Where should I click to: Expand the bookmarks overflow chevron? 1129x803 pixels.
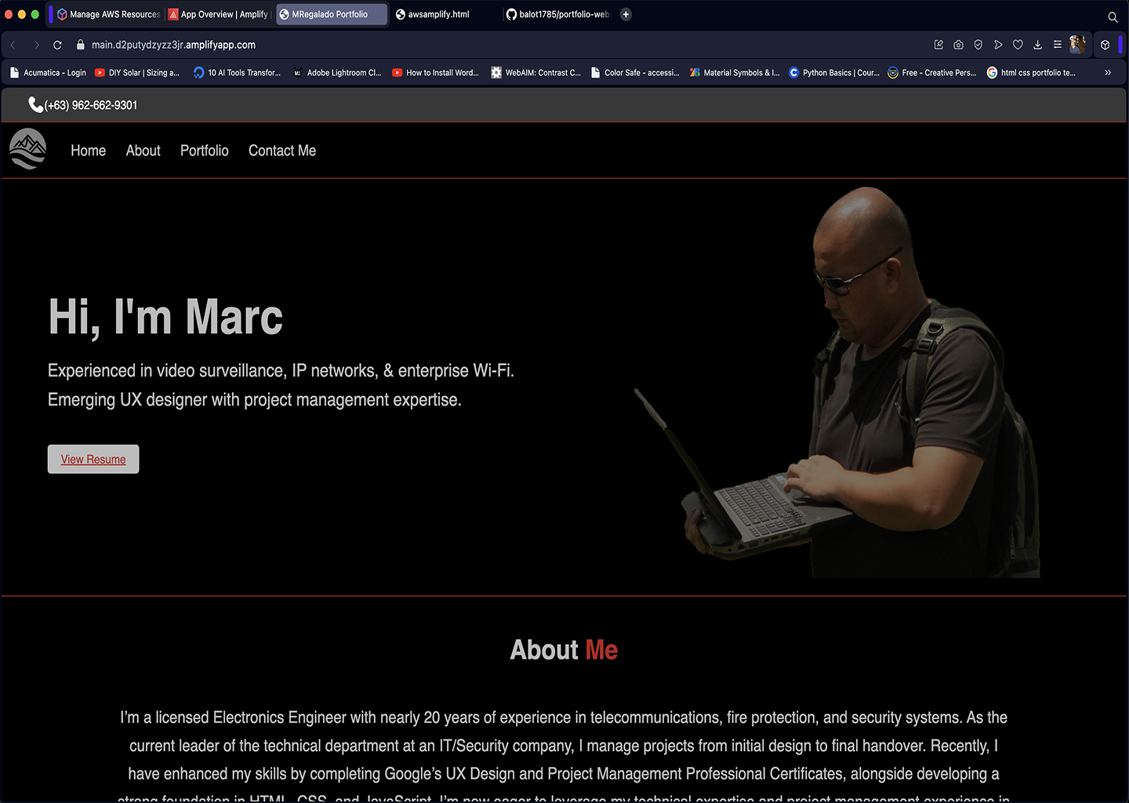pyautogui.click(x=1108, y=72)
